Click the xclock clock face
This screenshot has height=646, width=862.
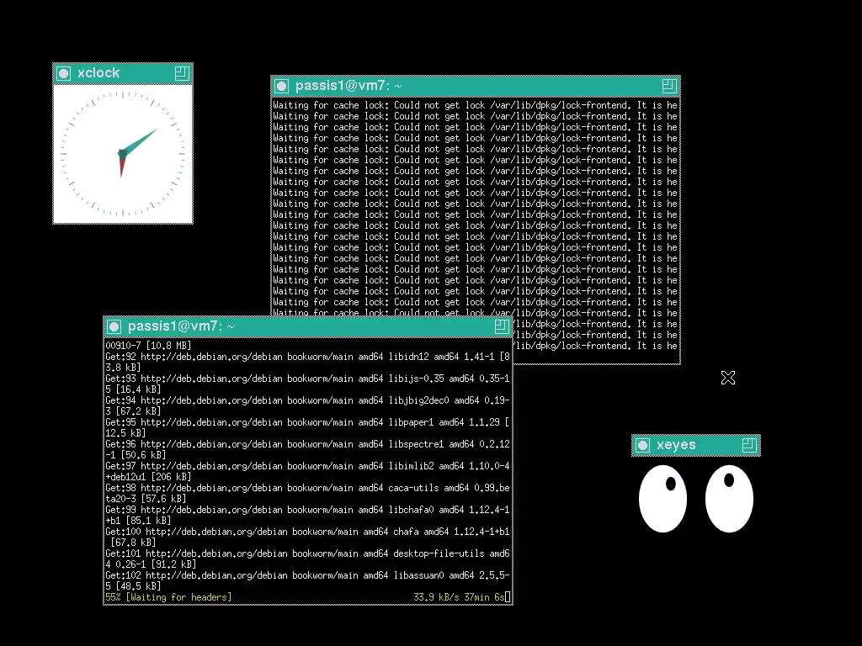(x=123, y=154)
